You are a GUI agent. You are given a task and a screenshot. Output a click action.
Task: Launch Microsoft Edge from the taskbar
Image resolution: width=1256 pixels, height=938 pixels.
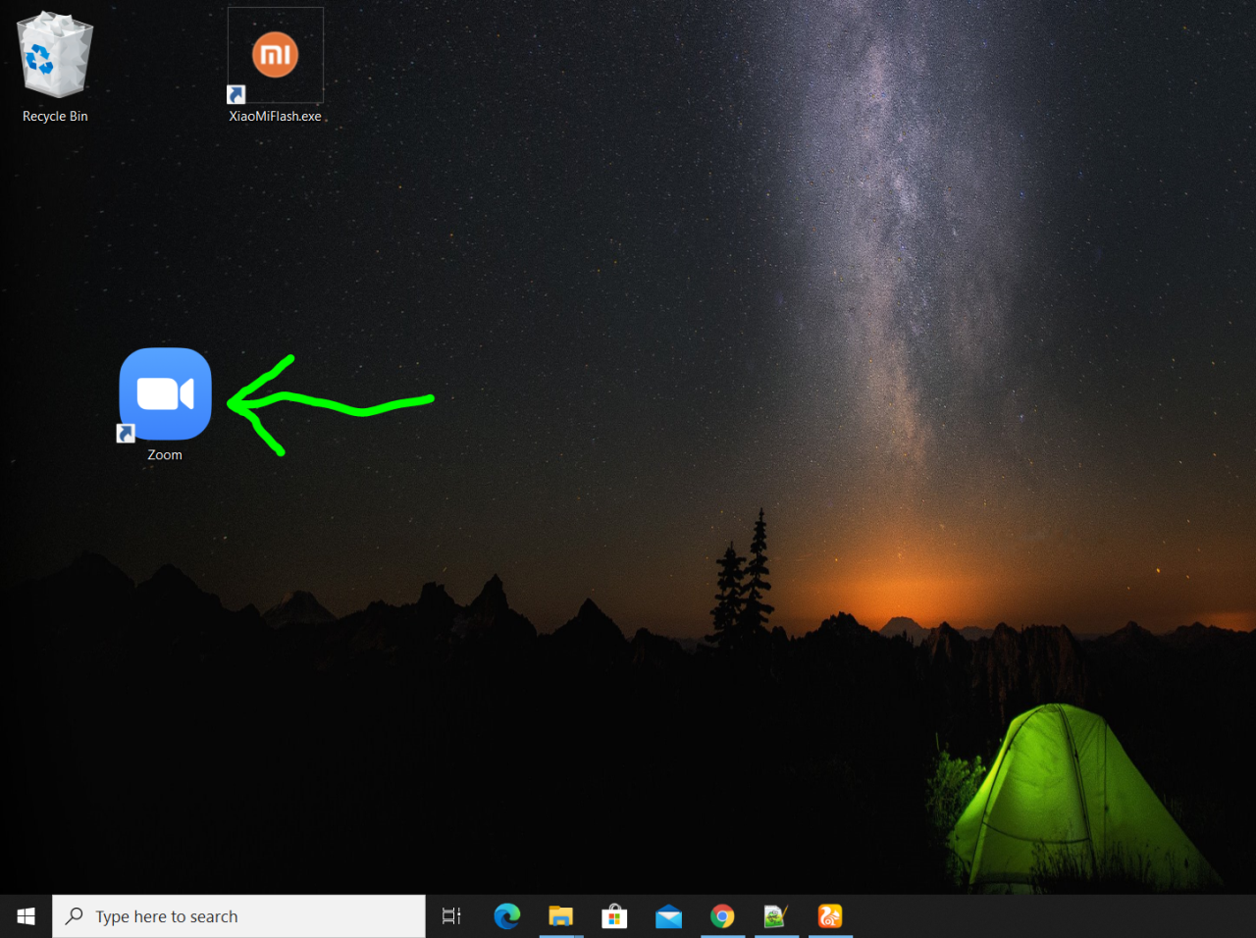click(x=507, y=916)
